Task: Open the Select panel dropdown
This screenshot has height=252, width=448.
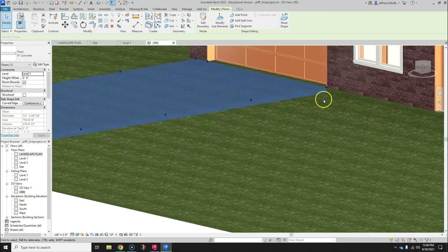Action: (6, 31)
